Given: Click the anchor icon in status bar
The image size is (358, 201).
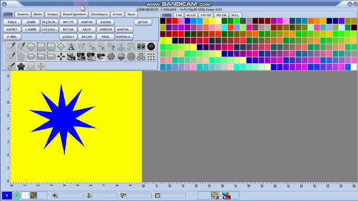Looking at the screenshot, I should 89,195.
